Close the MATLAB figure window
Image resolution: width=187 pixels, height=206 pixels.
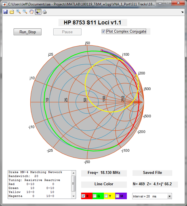(x=178, y=3)
